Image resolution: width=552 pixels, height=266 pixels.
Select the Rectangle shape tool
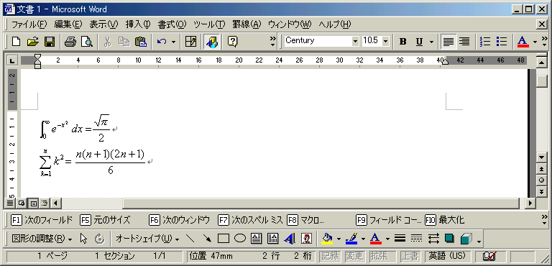pyautogui.click(x=224, y=239)
